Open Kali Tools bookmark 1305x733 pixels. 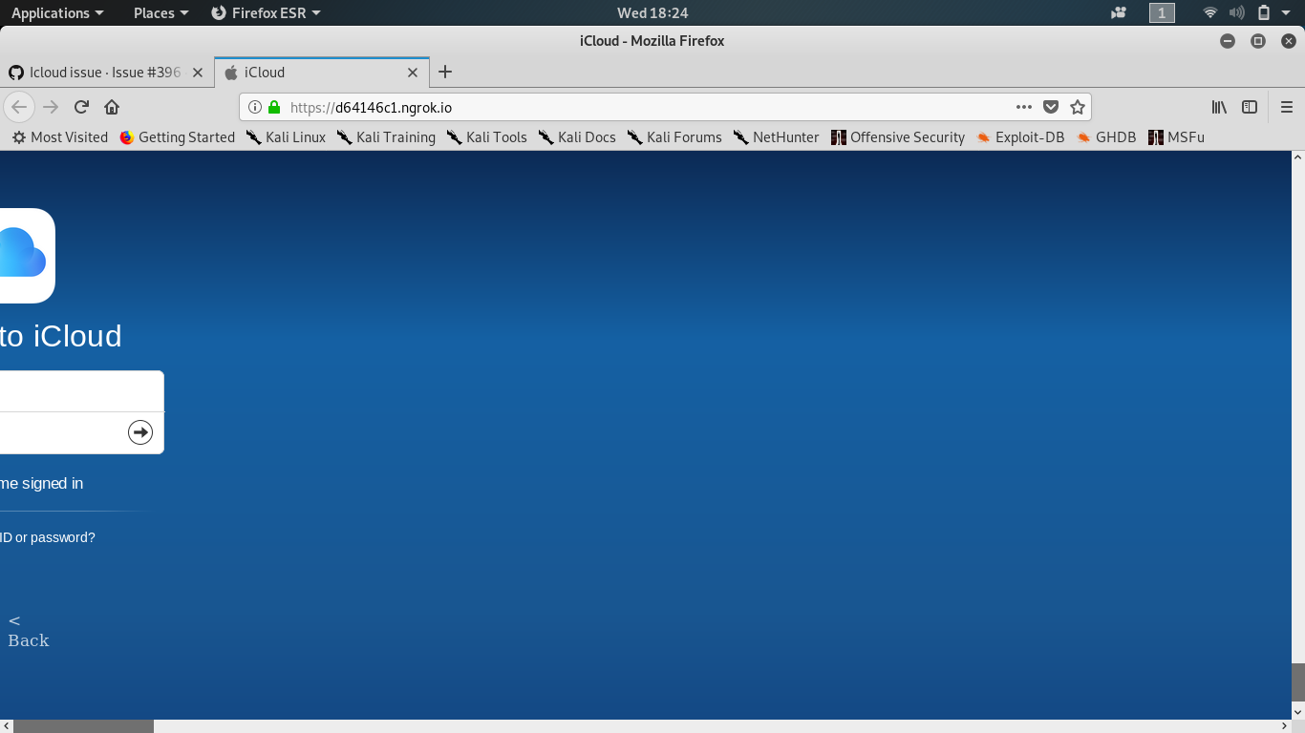[486, 137]
